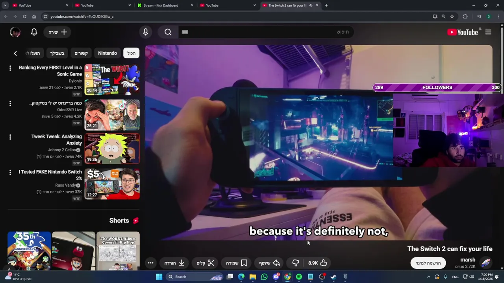Like the video with thumbs up
The width and height of the screenshot is (504, 283).
tap(318, 263)
